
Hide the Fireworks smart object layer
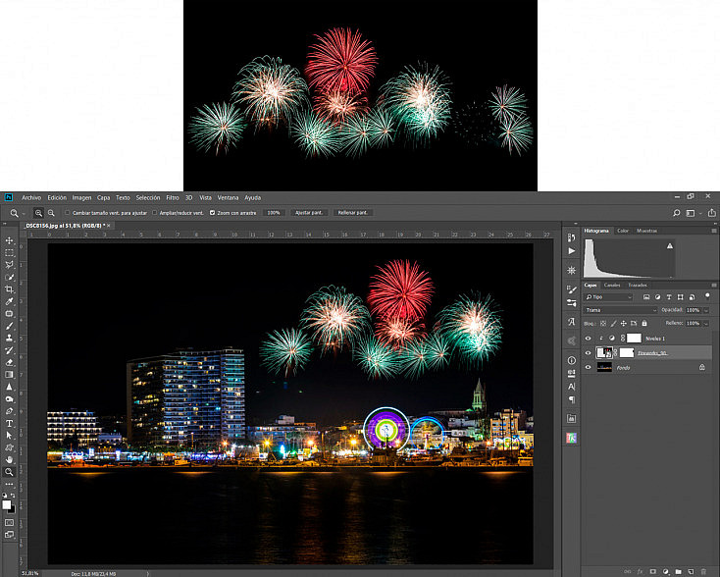coord(588,353)
